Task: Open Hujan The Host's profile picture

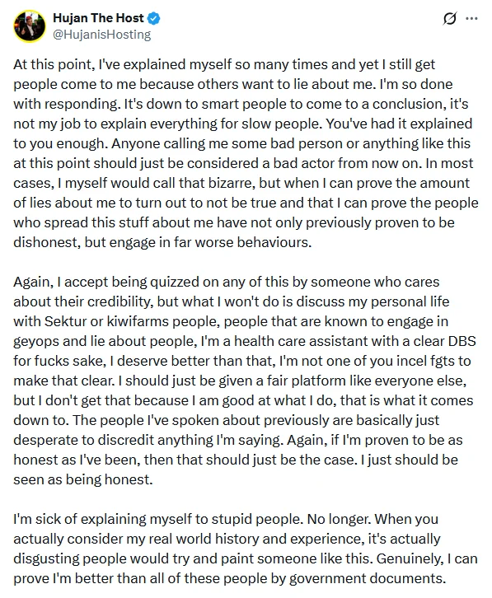Action: [30, 26]
